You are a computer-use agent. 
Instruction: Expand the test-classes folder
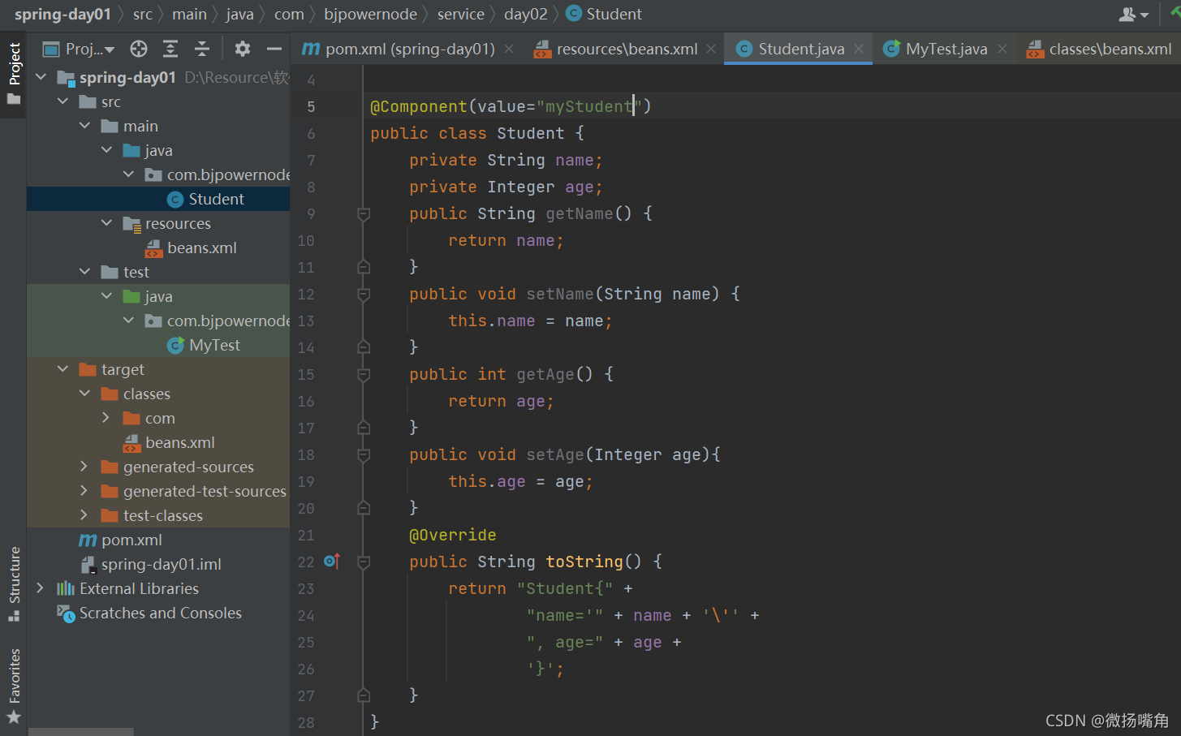[84, 515]
